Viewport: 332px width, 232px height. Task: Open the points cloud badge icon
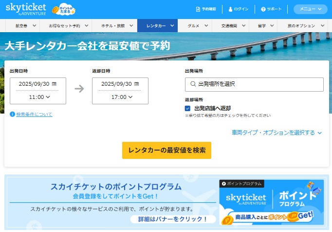[63, 9]
